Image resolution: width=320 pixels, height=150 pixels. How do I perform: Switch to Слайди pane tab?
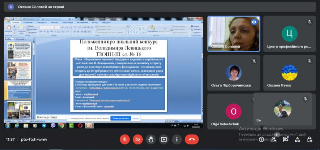coord(8,39)
